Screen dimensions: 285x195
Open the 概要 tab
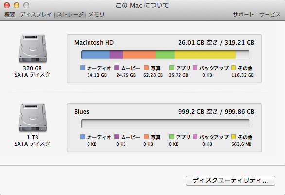click(x=10, y=15)
